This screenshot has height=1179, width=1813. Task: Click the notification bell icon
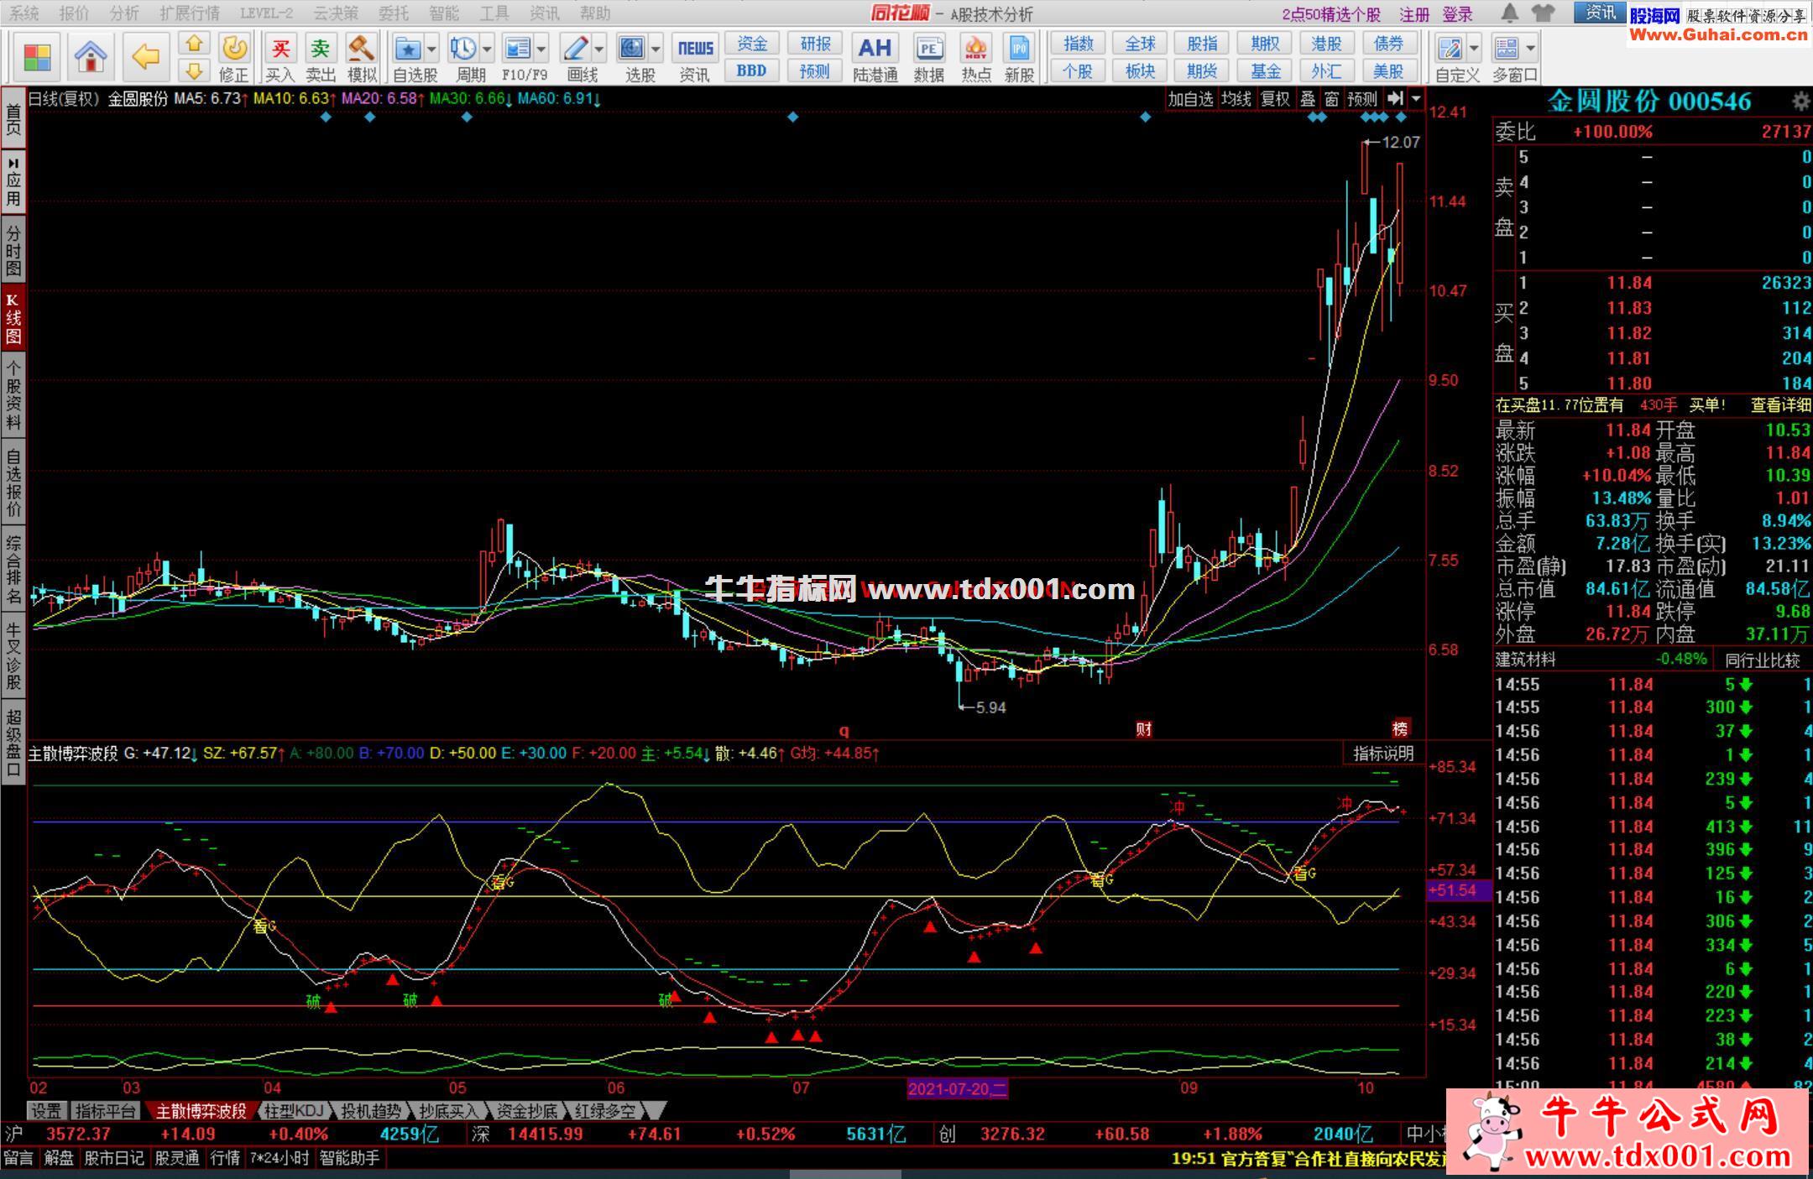click(x=1509, y=13)
